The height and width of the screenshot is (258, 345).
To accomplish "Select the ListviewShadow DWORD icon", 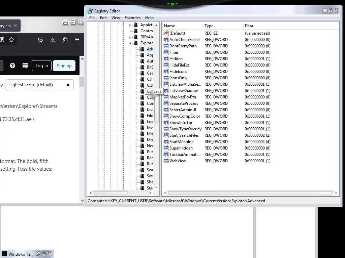I will click(x=166, y=91).
